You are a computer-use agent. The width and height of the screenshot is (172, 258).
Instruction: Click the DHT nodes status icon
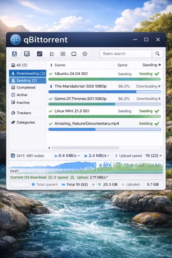click(13, 156)
